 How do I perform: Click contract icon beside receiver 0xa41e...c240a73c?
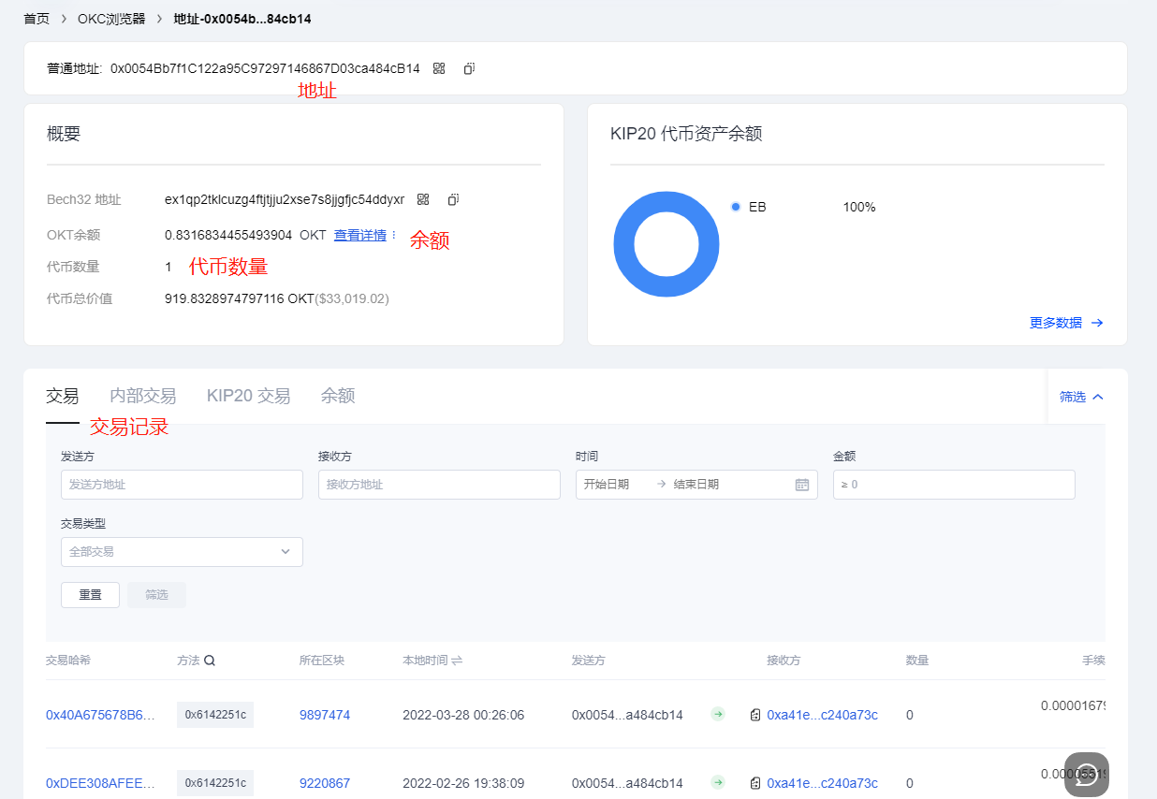click(x=755, y=715)
